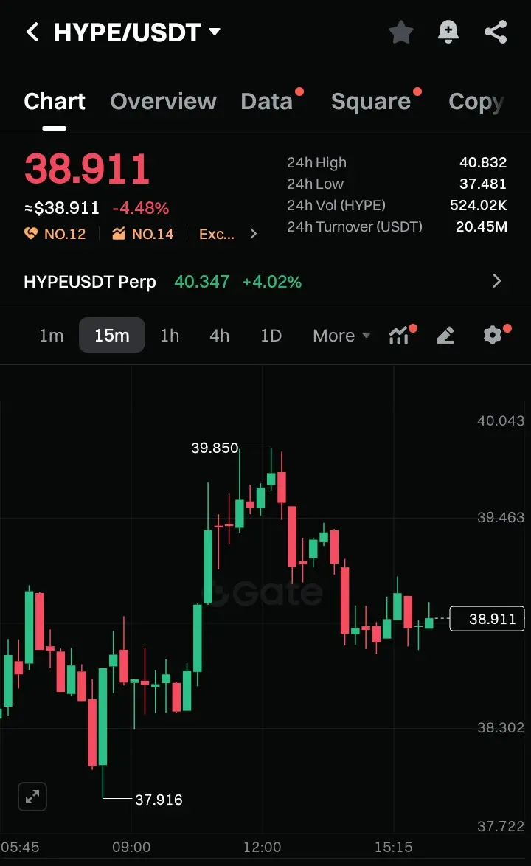Tap the 37.916 low marker label

159,799
